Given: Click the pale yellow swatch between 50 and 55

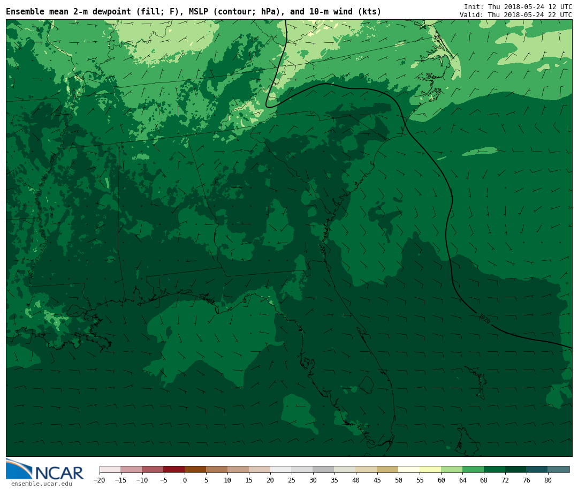Looking at the screenshot, I should (x=409, y=470).
